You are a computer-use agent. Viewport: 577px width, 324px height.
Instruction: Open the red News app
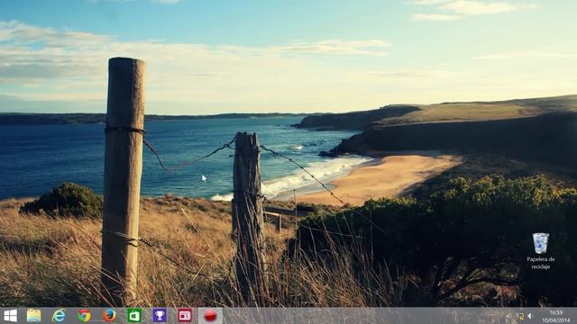185,316
